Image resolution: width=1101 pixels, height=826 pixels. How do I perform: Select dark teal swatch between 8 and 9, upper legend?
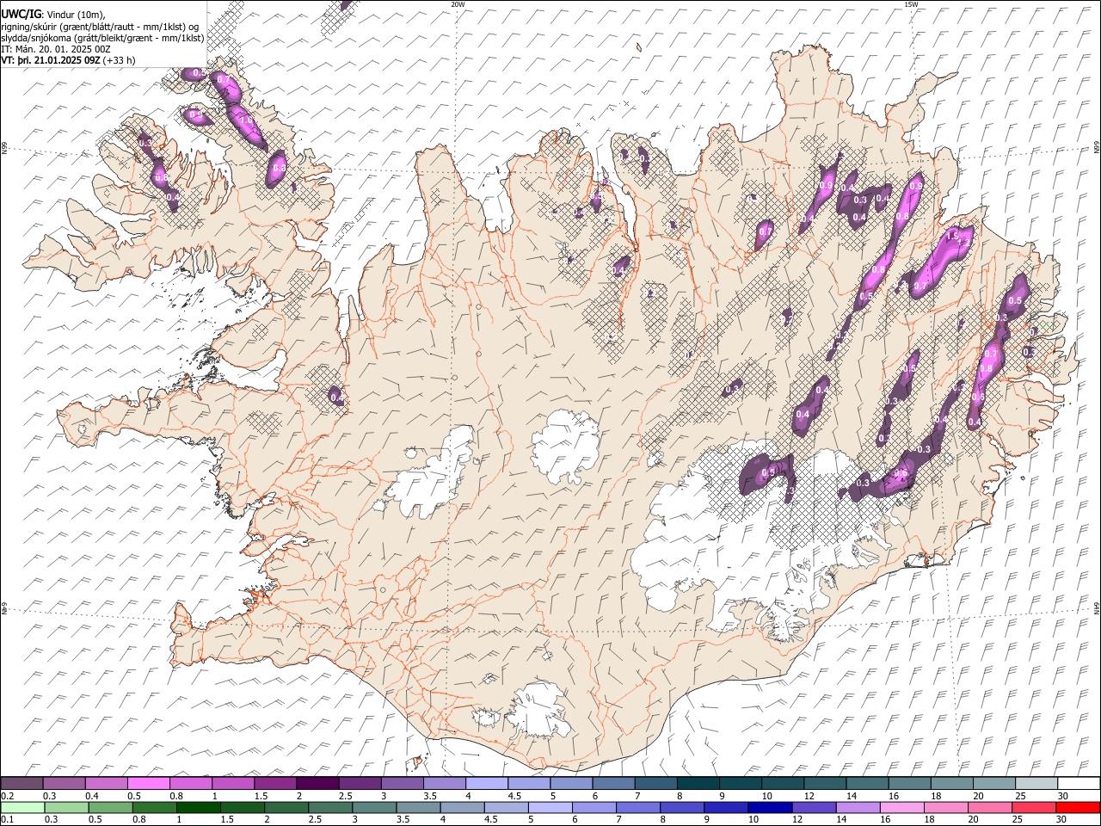click(x=698, y=784)
